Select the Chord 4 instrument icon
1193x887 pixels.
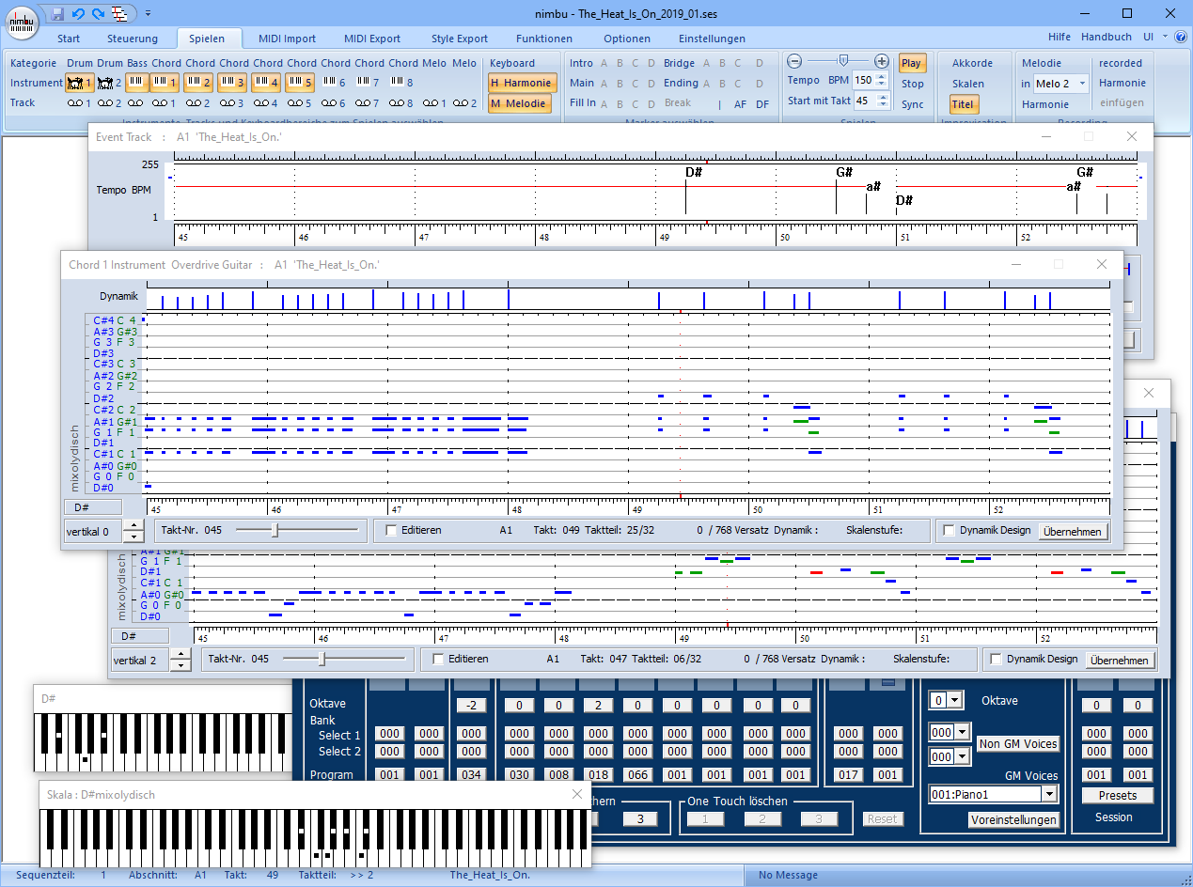267,83
